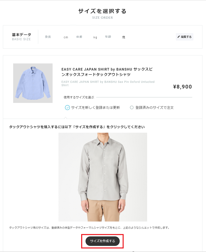
Task: Click the blue checkmark circle icon
Action: 67,108
